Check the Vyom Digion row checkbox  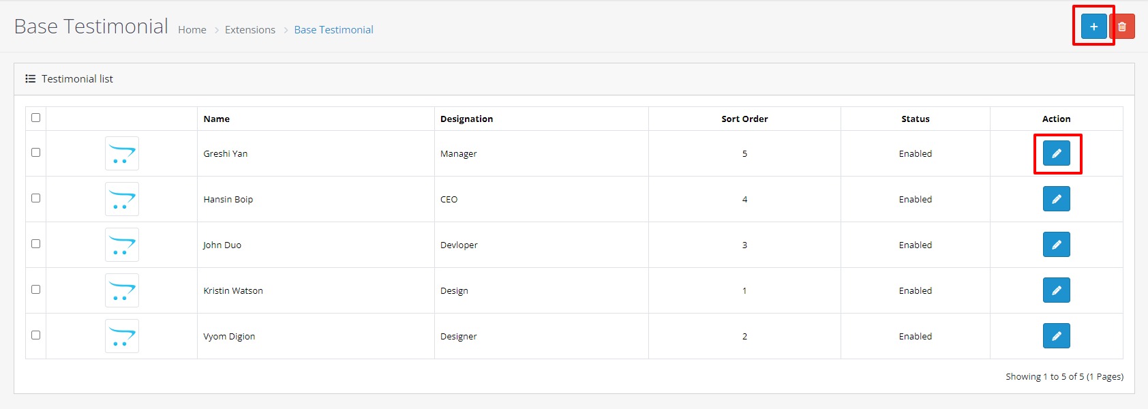click(x=36, y=335)
